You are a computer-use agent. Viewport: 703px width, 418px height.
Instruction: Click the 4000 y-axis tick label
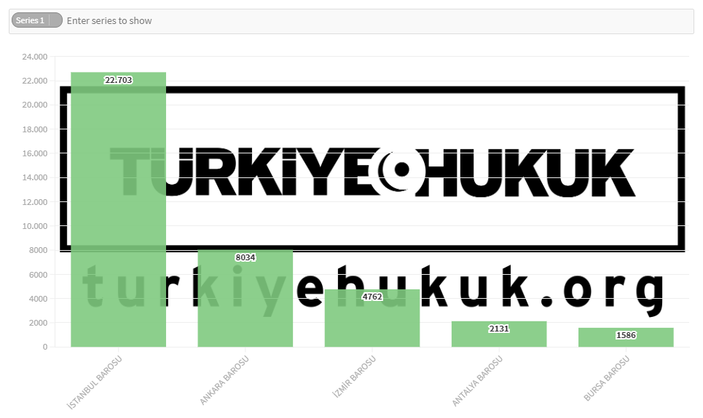(38, 299)
